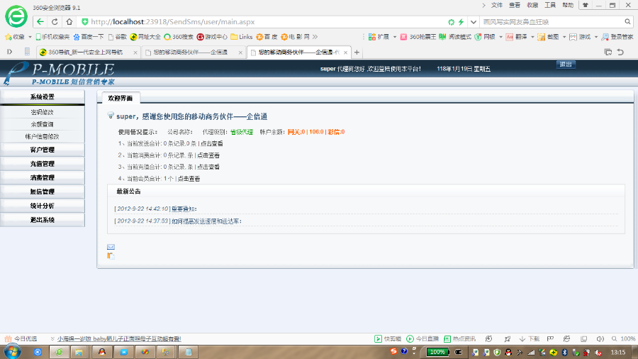The width and height of the screenshot is (638, 359).
Task: Open the 查看 menu
Action: coord(515,5)
